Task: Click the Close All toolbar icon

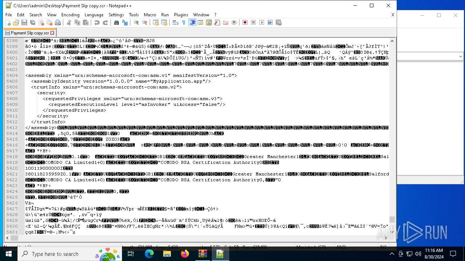Action: [x=49, y=22]
